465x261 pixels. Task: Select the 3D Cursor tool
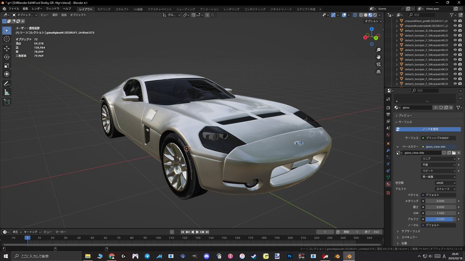pyautogui.click(x=7, y=39)
